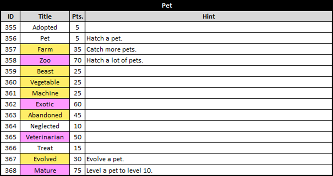This screenshot has height=176, width=333.
Task: Click the Title column header
Action: click(x=45, y=16)
